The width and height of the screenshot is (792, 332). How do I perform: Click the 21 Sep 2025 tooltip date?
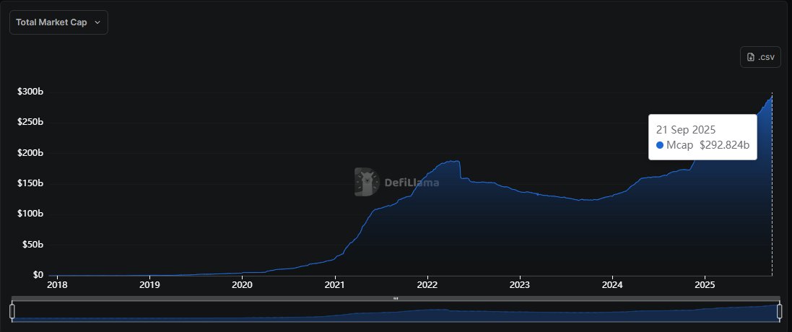[685, 130]
